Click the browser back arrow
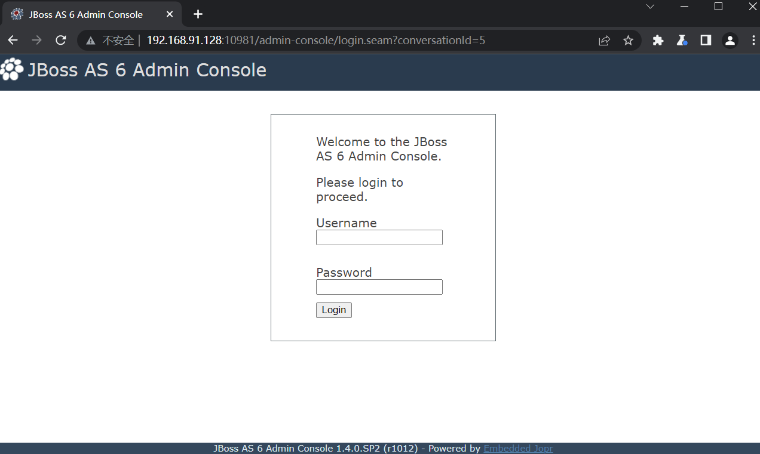Viewport: 760px width, 454px height. pos(13,41)
